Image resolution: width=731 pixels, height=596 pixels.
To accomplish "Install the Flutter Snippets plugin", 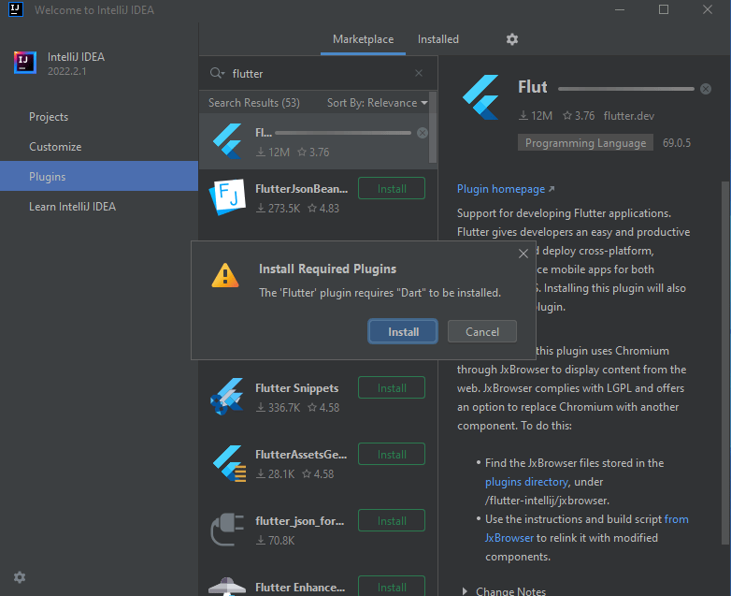I will point(392,388).
